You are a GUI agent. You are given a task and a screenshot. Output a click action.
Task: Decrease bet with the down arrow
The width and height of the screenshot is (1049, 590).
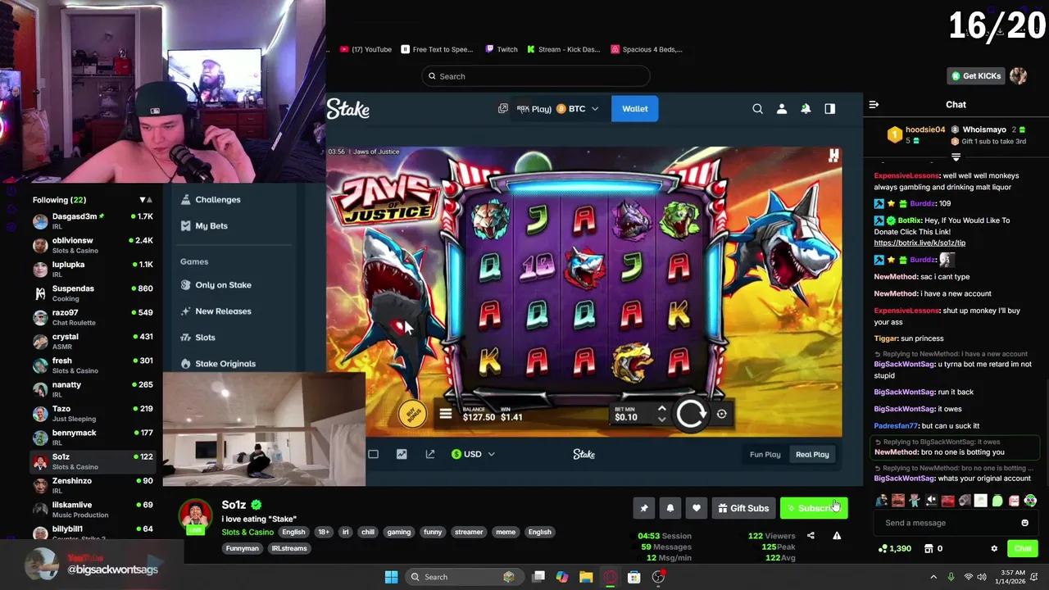661,420
